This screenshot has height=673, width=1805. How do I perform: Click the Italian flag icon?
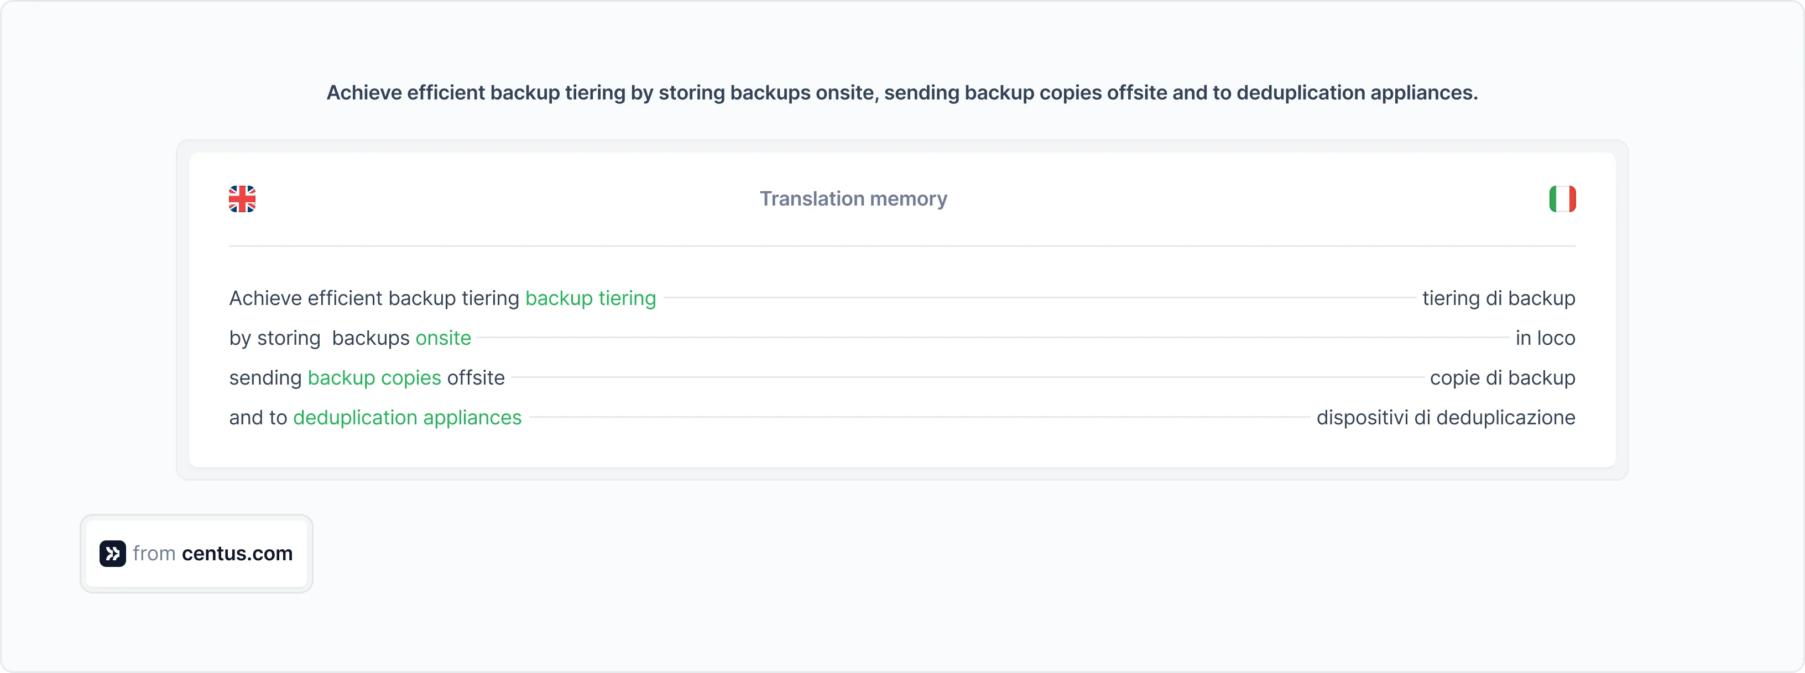coord(1562,199)
